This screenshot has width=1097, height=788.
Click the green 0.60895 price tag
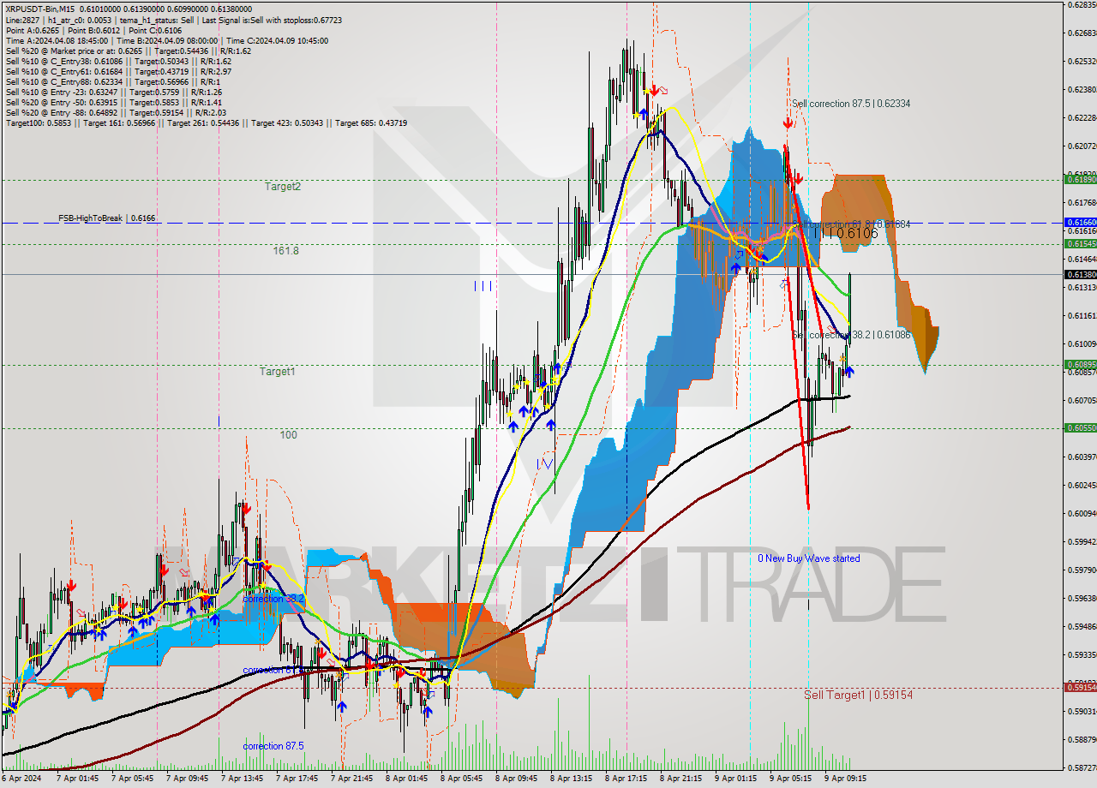(x=1080, y=364)
